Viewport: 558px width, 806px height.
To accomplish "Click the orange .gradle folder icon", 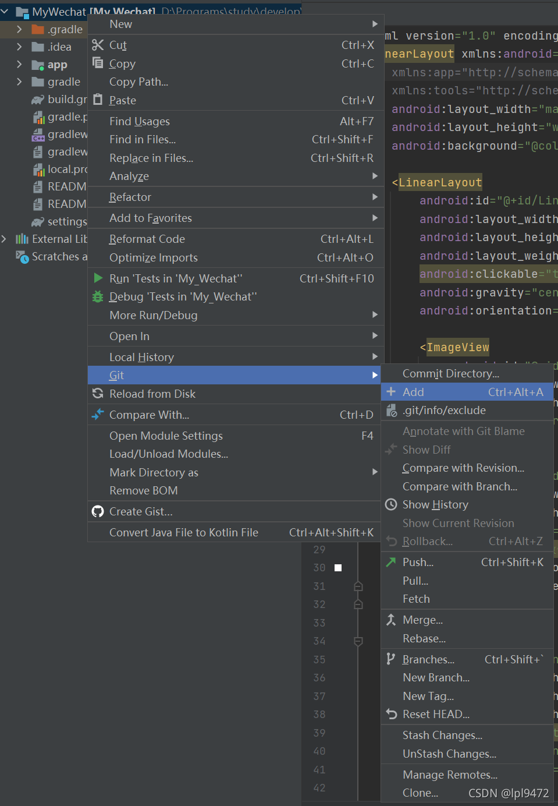I will (x=38, y=29).
